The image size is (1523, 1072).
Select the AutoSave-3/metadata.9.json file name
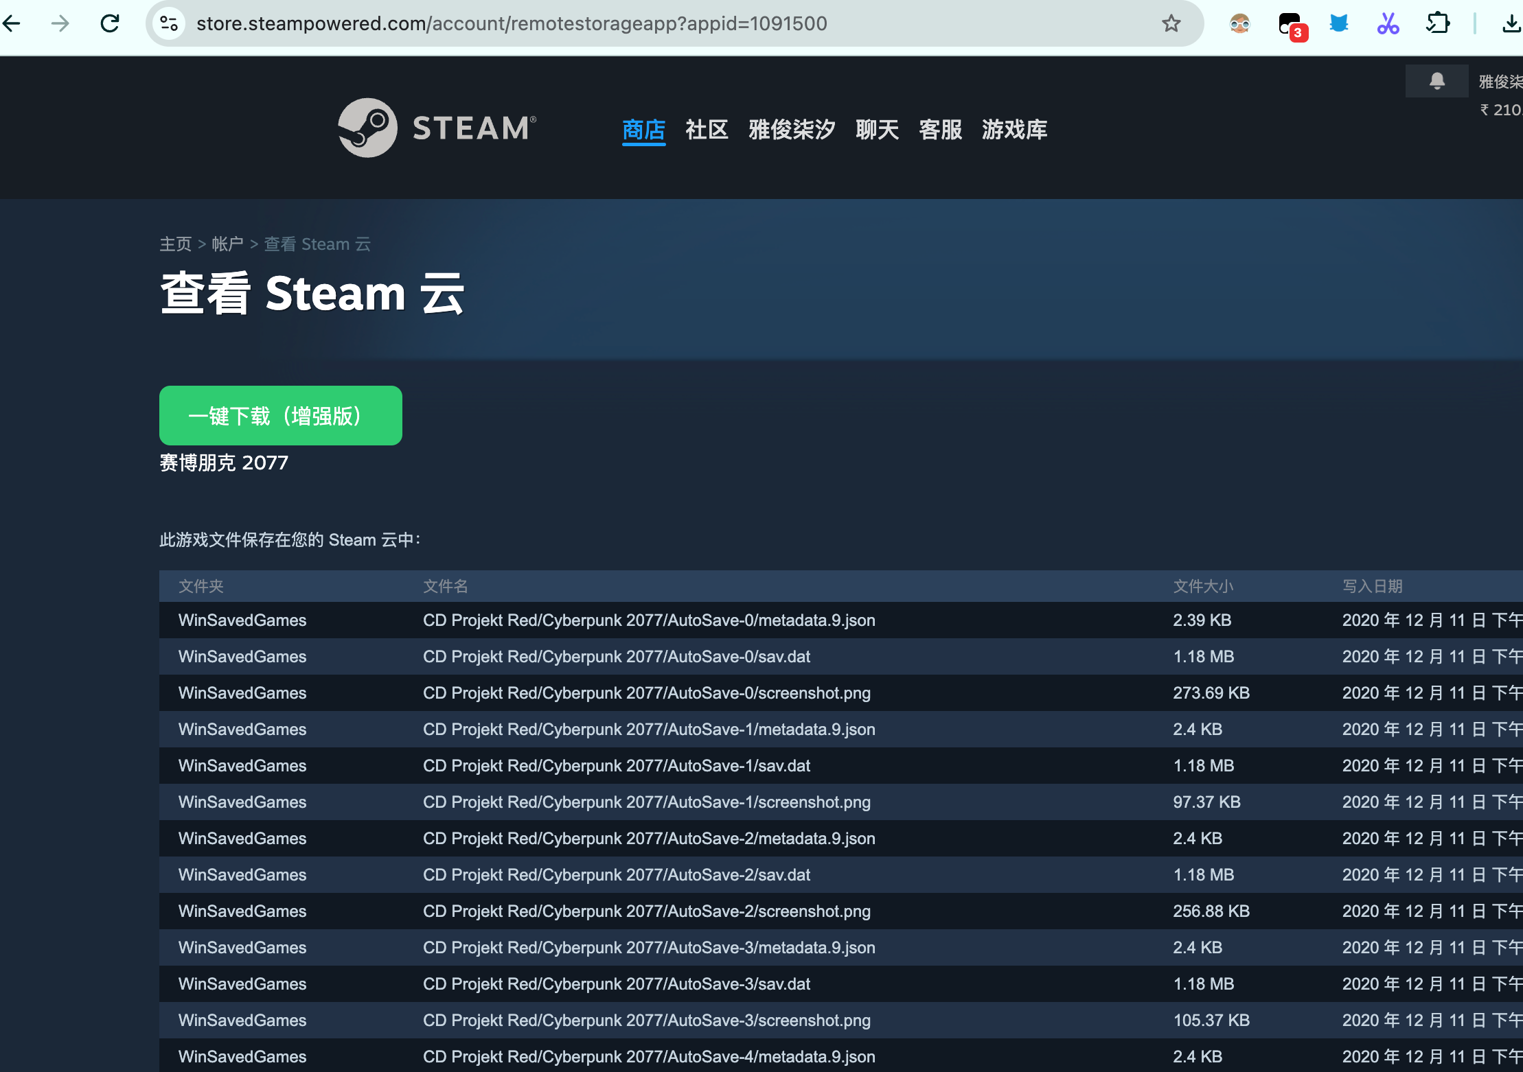(649, 948)
